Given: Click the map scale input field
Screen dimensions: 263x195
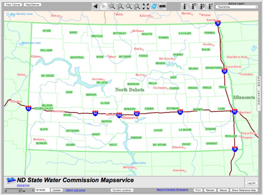Looking at the screenshot, I should click(x=42, y=190).
